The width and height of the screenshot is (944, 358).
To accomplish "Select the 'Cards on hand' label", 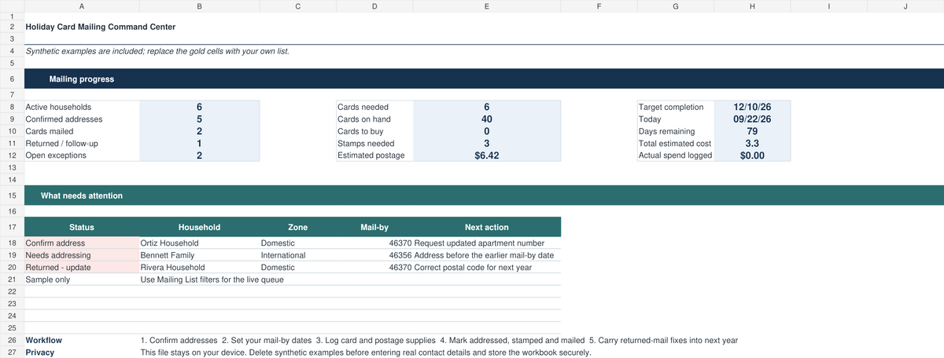I will [x=374, y=119].
